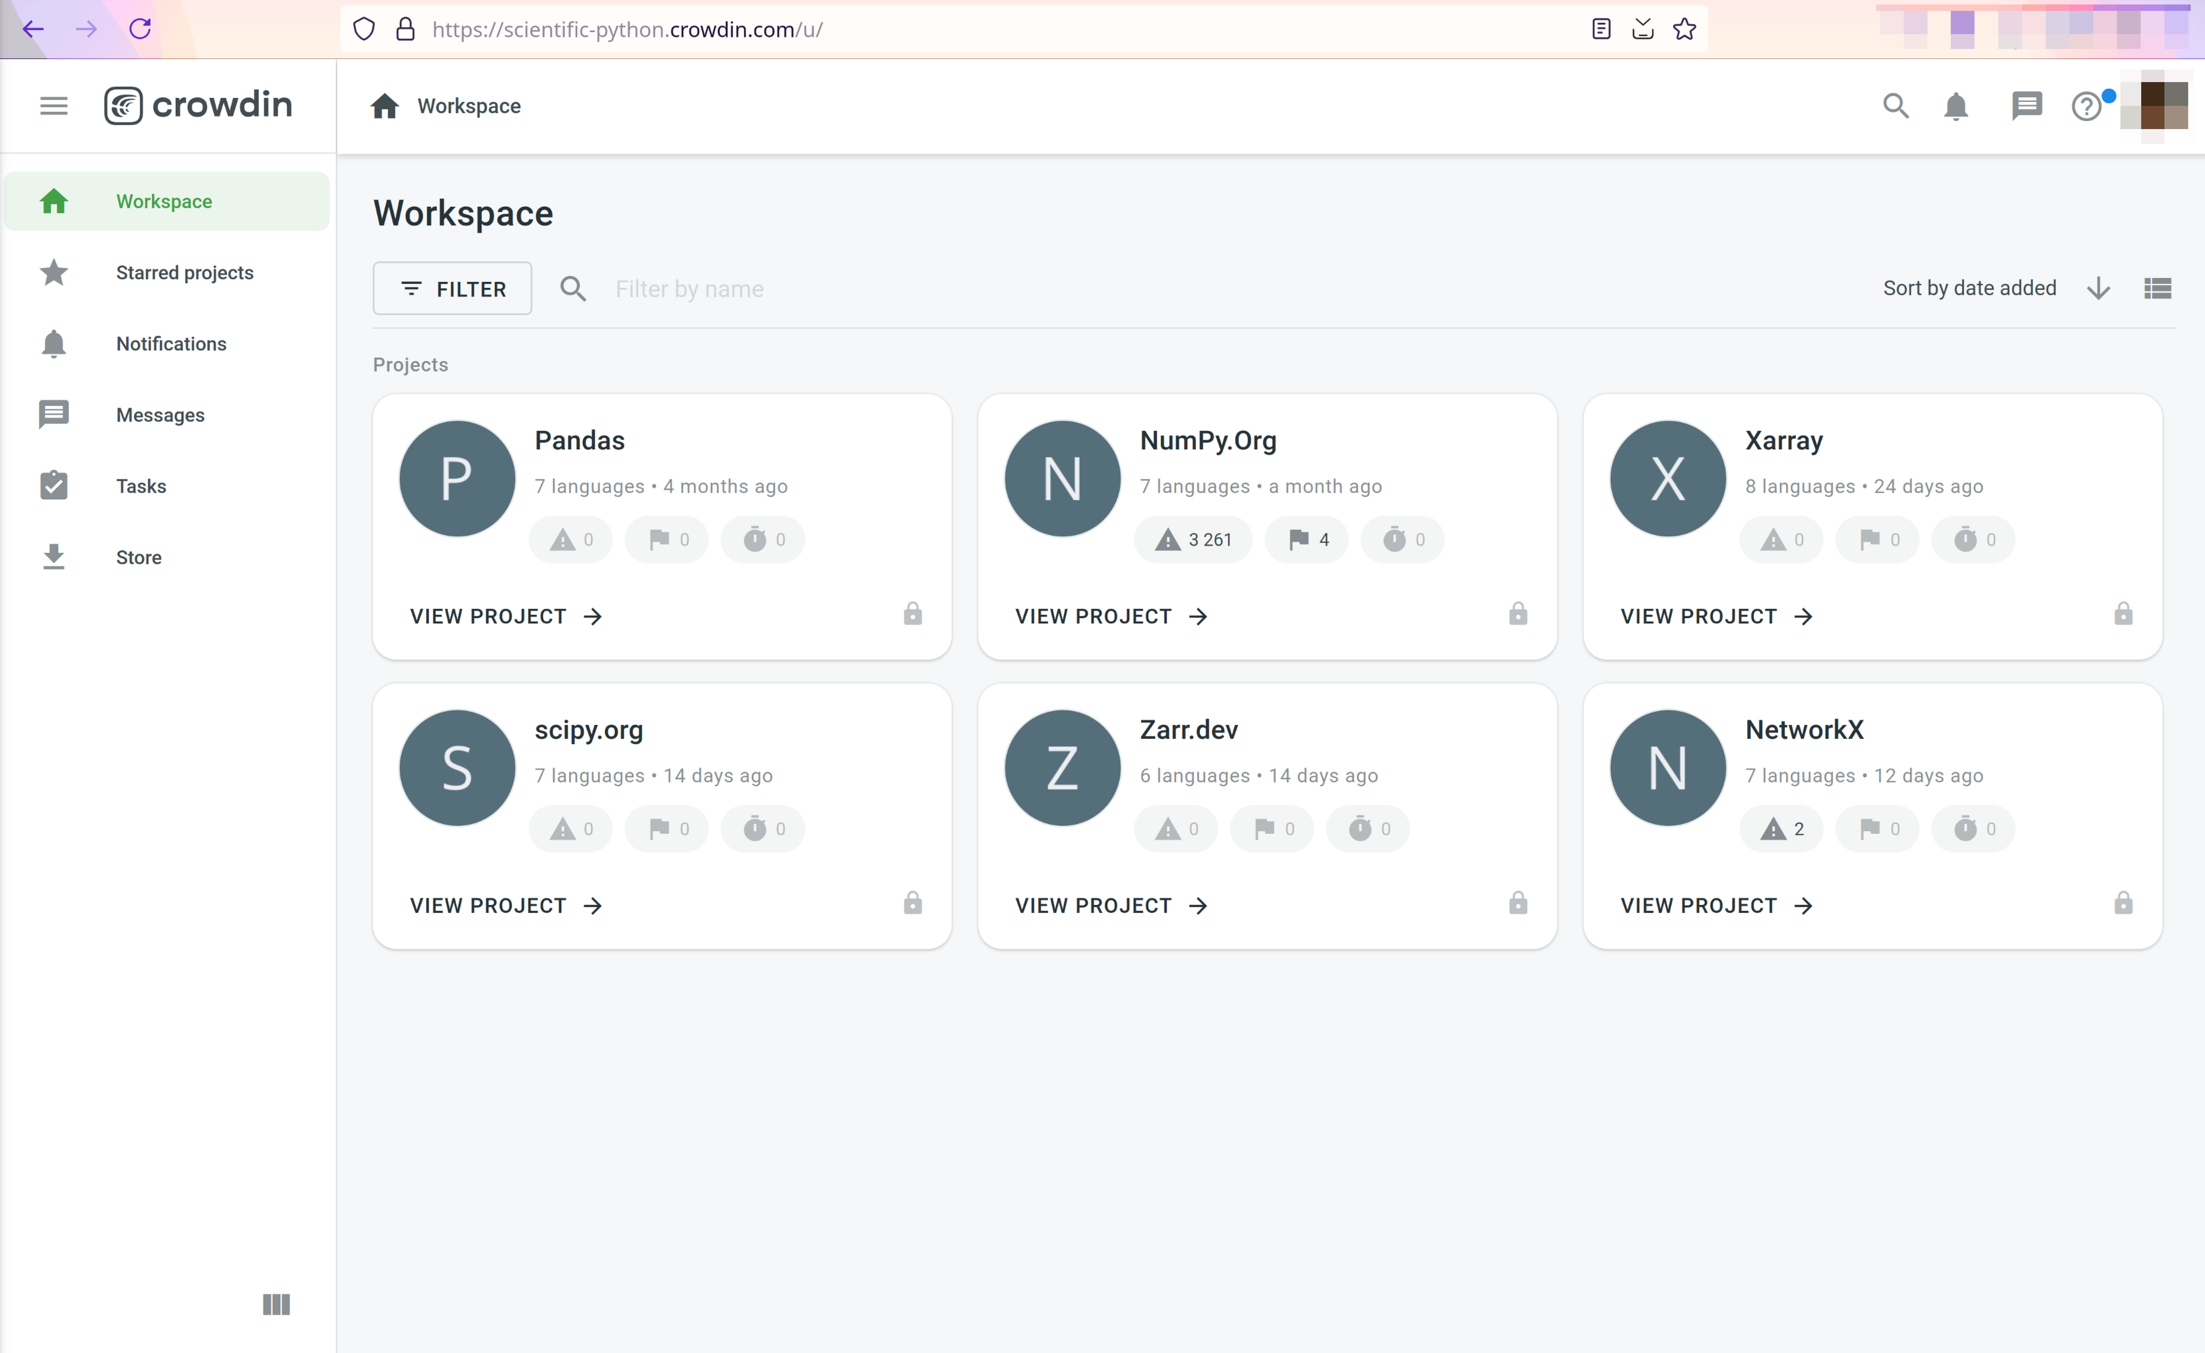The width and height of the screenshot is (2205, 1353).
Task: Click the magnifier icon beside Filter by name
Action: coord(573,288)
